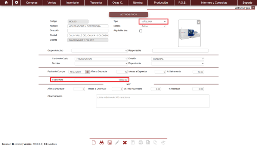Click the Cuenta field MAQUINARIA Y EQUIPO
257x147 pixels.
pyautogui.click(x=88, y=40)
